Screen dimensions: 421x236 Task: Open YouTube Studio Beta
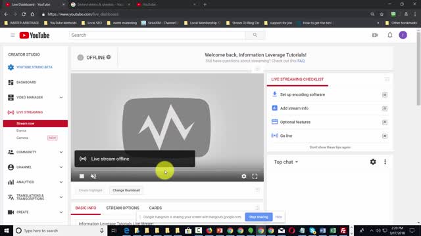tap(34, 67)
